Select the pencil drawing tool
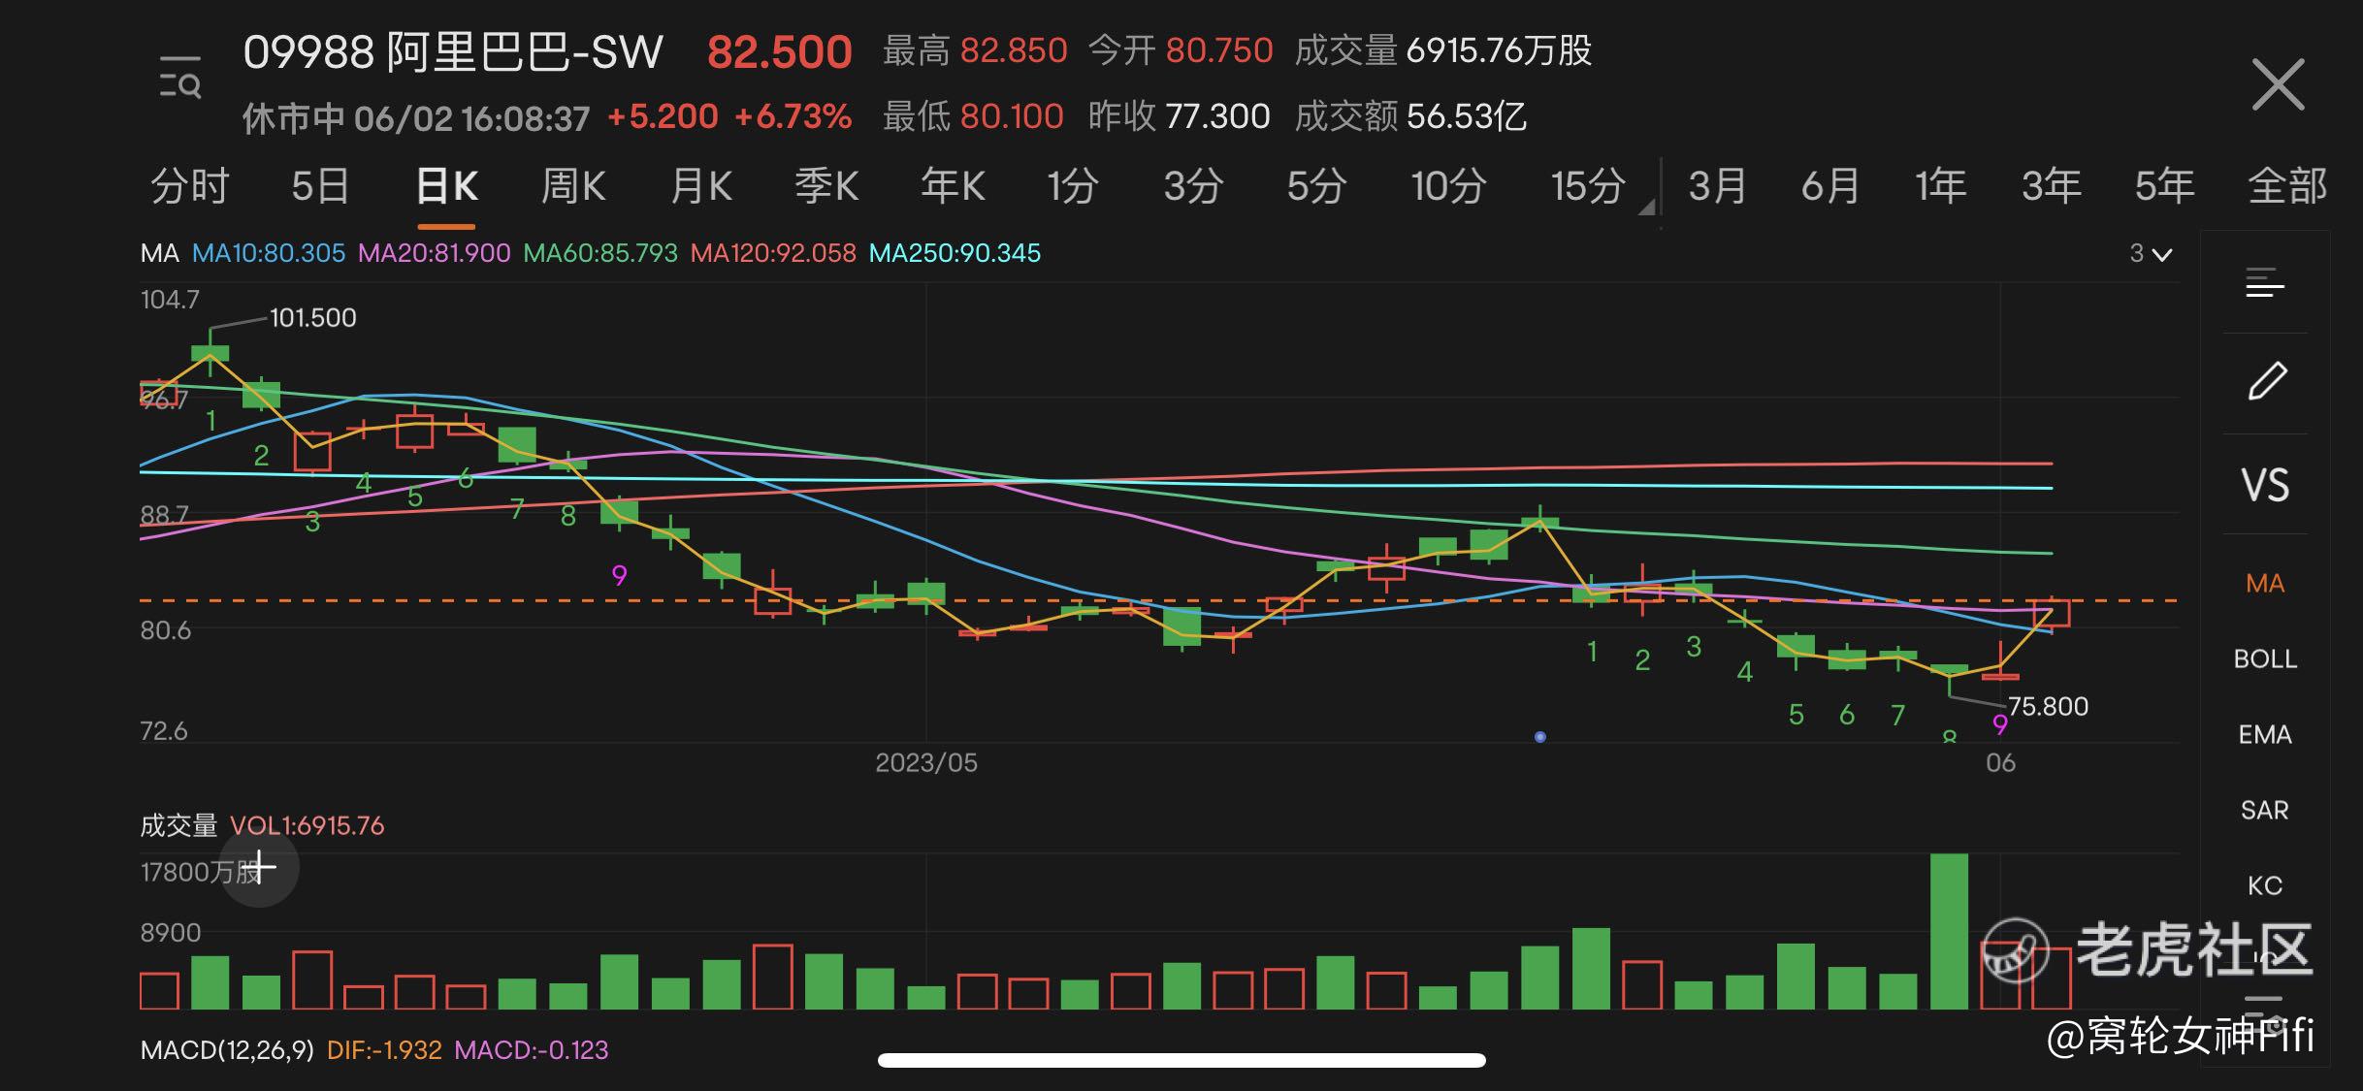The image size is (2363, 1091). [x=2266, y=381]
